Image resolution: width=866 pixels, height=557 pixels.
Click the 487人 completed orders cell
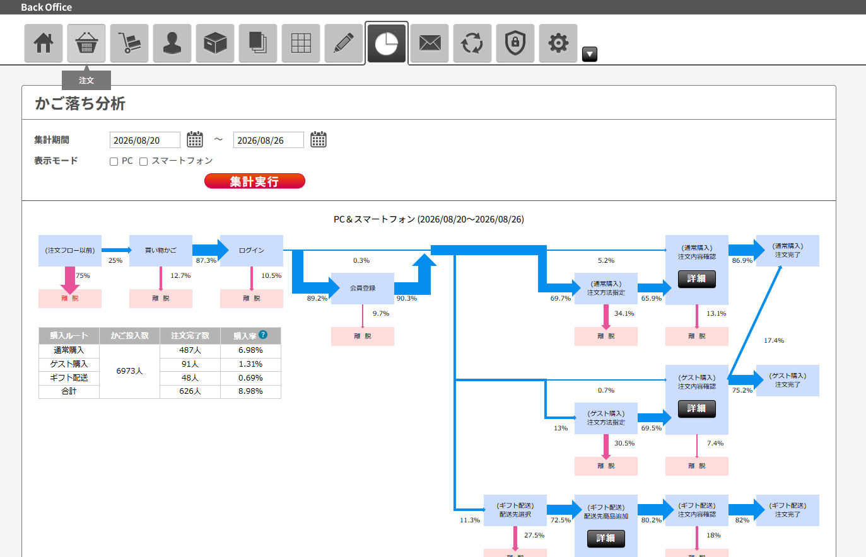coord(190,350)
